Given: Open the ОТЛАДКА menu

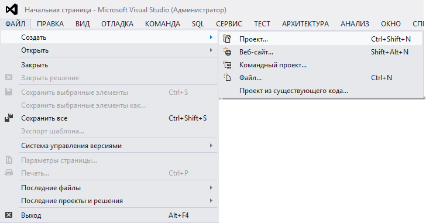Looking at the screenshot, I should [x=118, y=24].
